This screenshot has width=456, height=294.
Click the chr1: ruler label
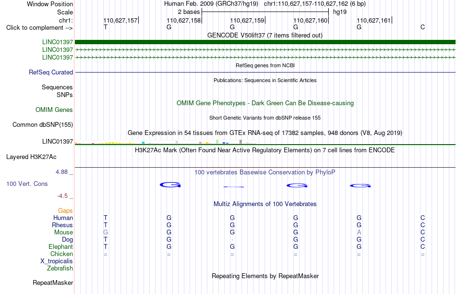pyautogui.click(x=66, y=20)
